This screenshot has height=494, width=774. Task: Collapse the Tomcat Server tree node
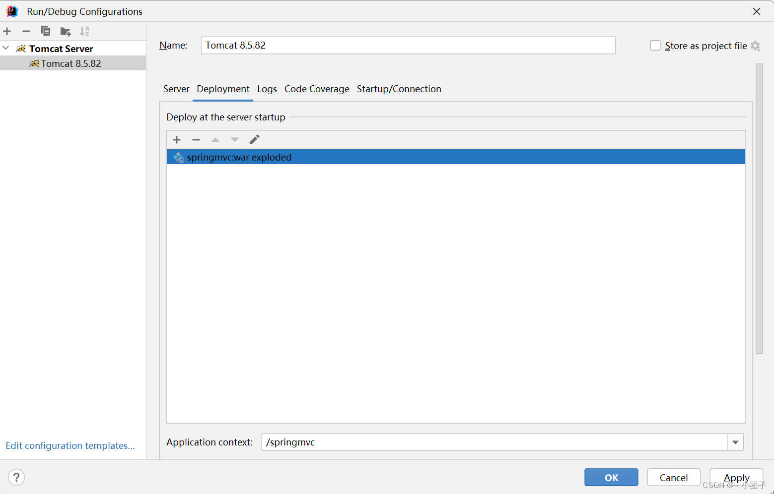click(x=6, y=48)
